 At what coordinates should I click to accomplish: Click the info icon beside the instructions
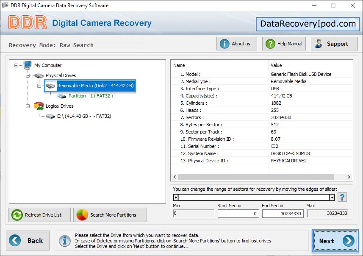coord(64,241)
